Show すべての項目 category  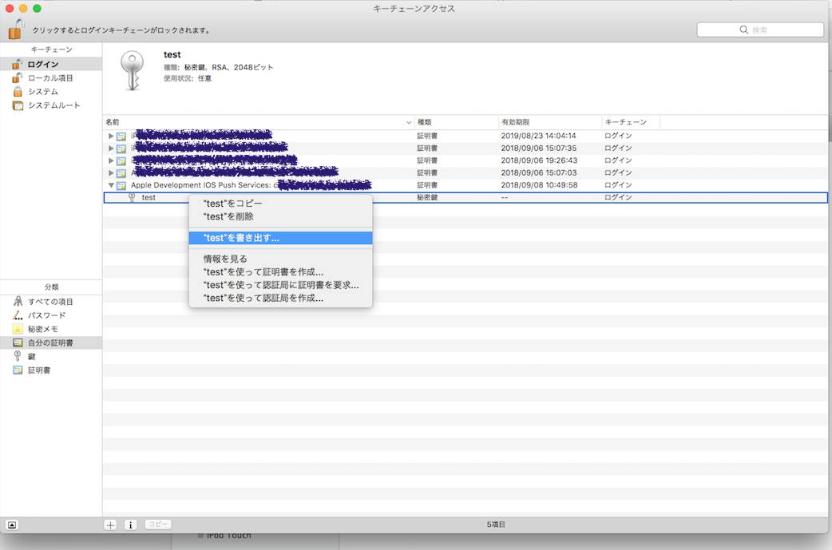pyautogui.click(x=50, y=302)
